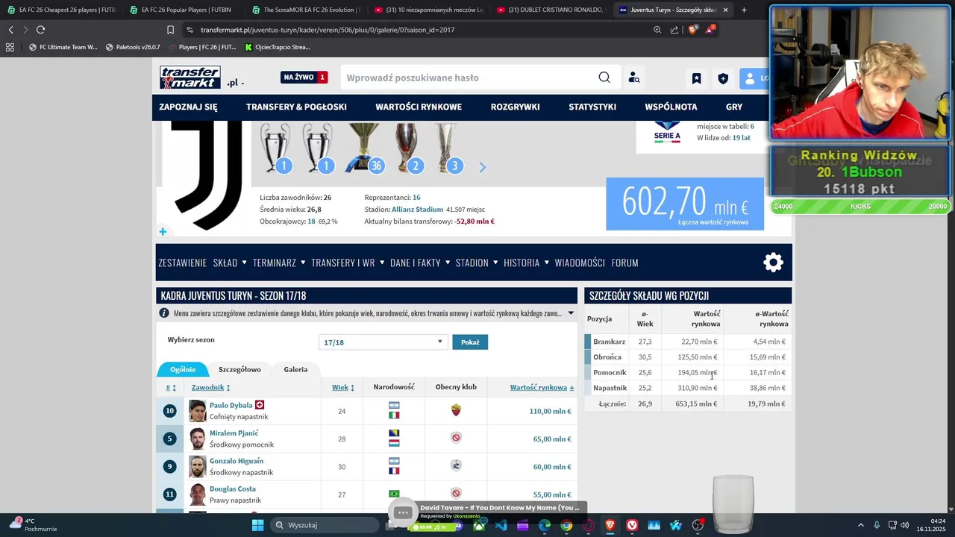
Task: Open Miralem Pjanić player link
Action: click(x=234, y=433)
